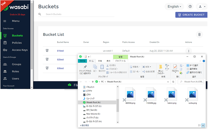The height and width of the screenshot is (129, 208).
Task: Click the Wasabi Root (A:) search box
Action: (191, 82)
